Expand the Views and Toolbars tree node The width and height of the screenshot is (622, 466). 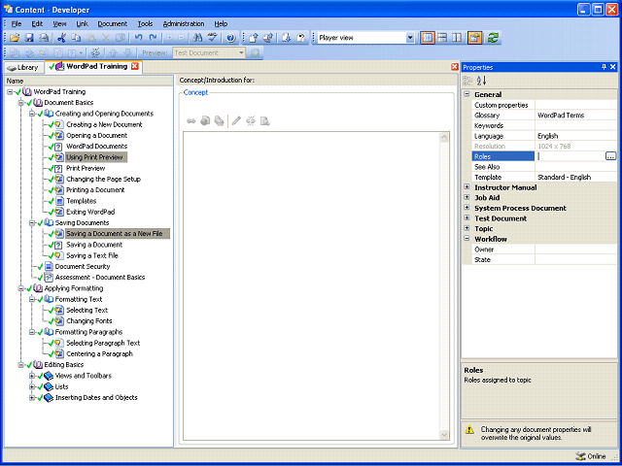(32, 376)
